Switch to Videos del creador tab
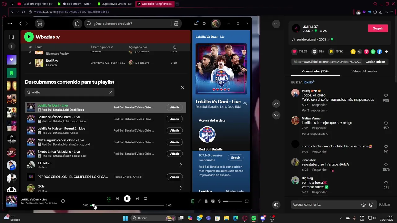This screenshot has height=223, width=397. [x=364, y=72]
